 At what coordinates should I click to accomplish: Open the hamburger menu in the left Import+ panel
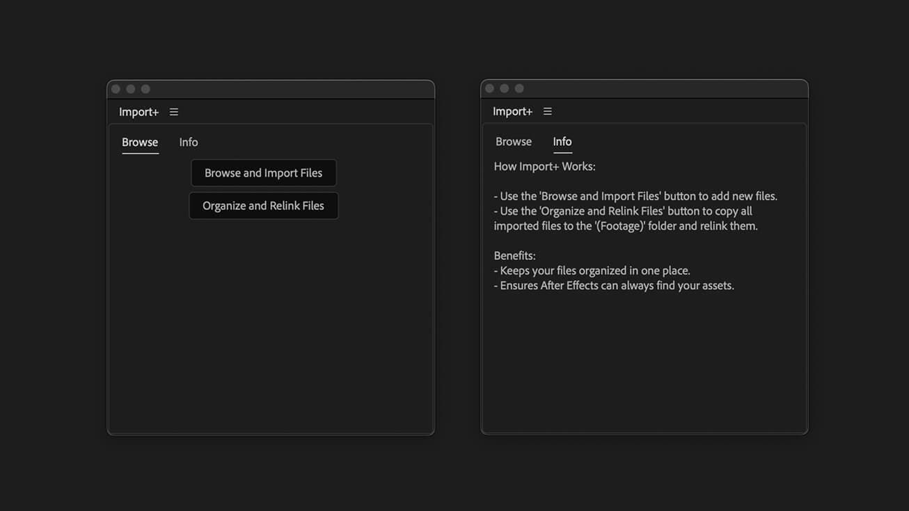(173, 111)
